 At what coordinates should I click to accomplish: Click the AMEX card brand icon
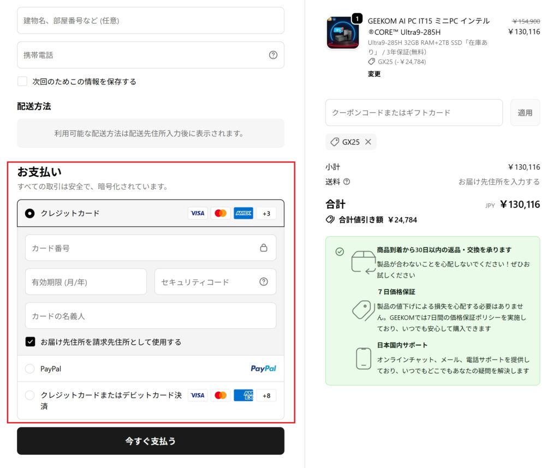(243, 213)
